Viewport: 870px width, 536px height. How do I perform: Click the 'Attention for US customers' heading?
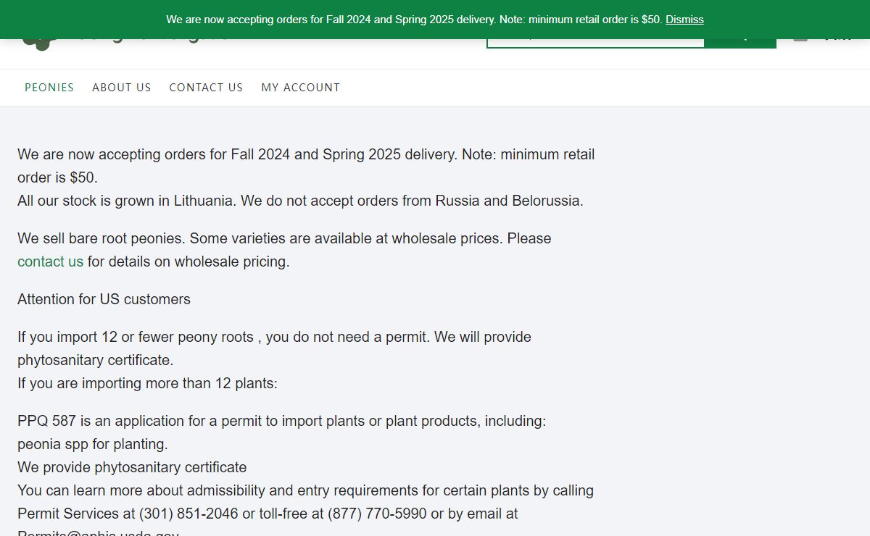[104, 299]
